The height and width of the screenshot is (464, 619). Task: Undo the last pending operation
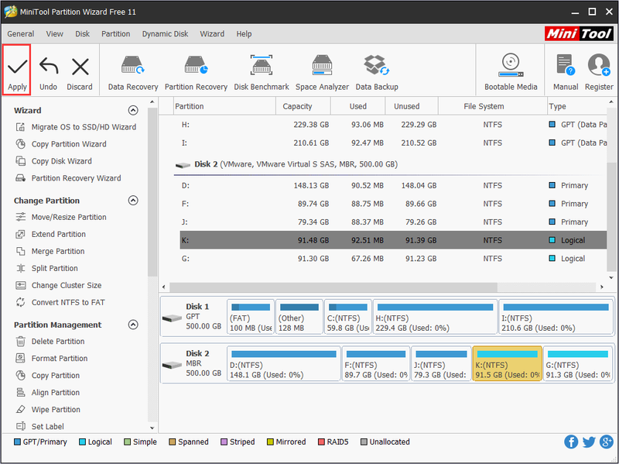(49, 67)
